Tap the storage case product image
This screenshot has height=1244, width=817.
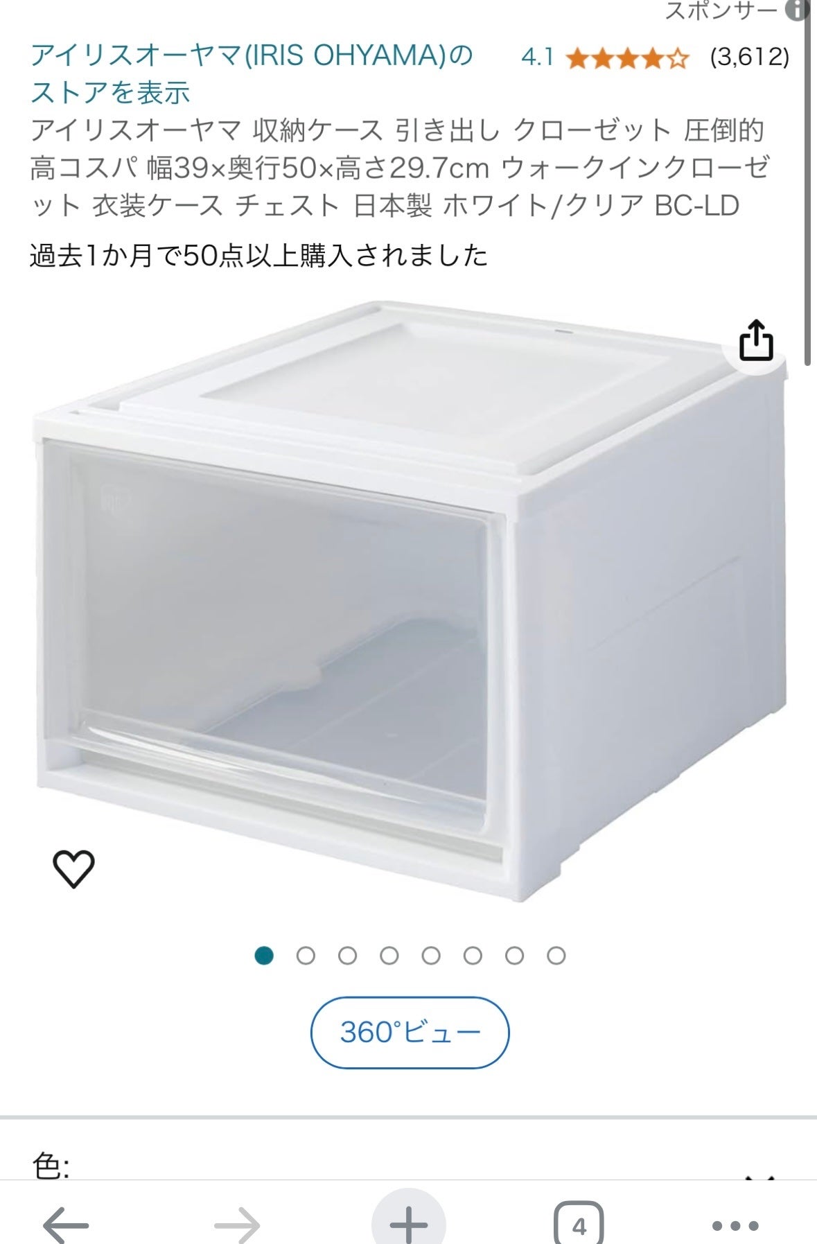409,599
